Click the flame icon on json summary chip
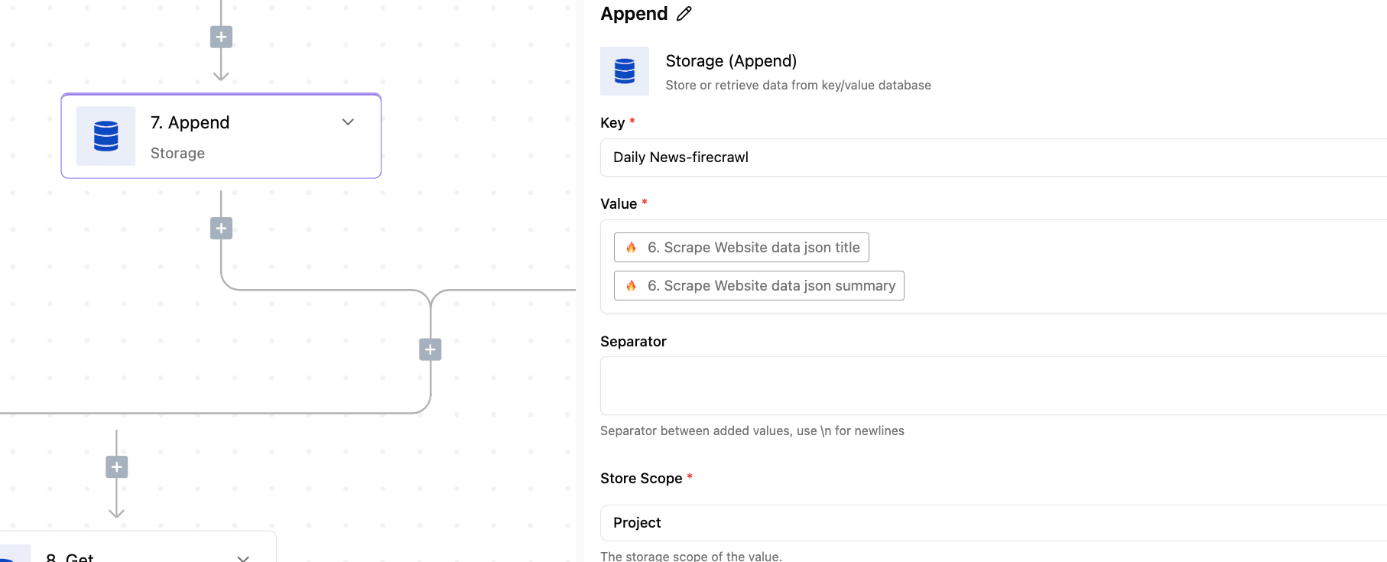 632,285
